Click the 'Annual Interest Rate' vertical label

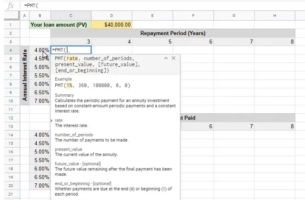click(25, 75)
